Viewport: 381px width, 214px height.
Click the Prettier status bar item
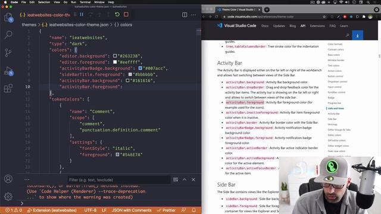click(x=167, y=210)
